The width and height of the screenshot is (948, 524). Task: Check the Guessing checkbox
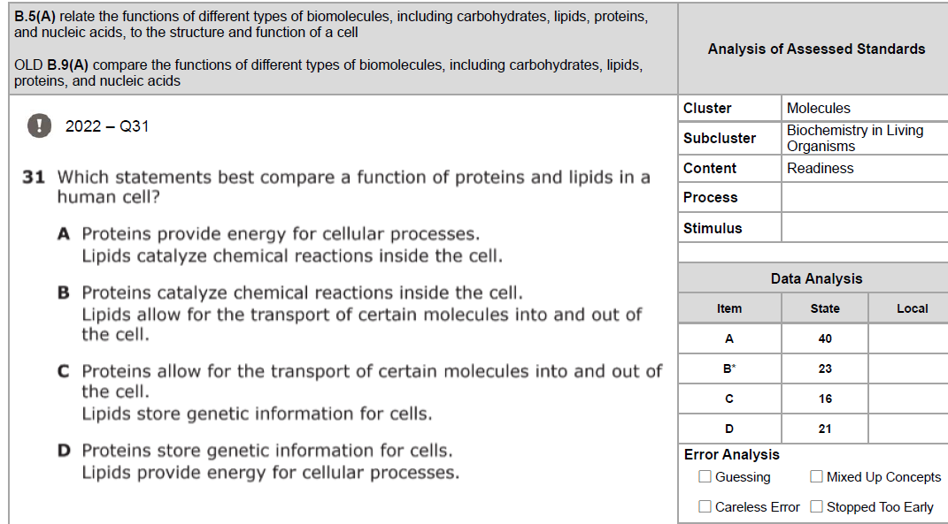click(705, 476)
